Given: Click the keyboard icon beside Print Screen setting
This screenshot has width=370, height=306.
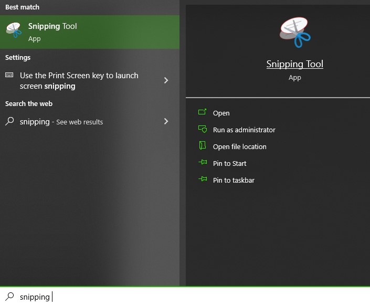Looking at the screenshot, I should tap(9, 75).
